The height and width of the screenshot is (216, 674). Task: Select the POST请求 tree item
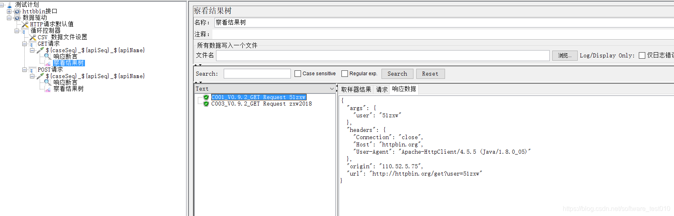pos(50,70)
